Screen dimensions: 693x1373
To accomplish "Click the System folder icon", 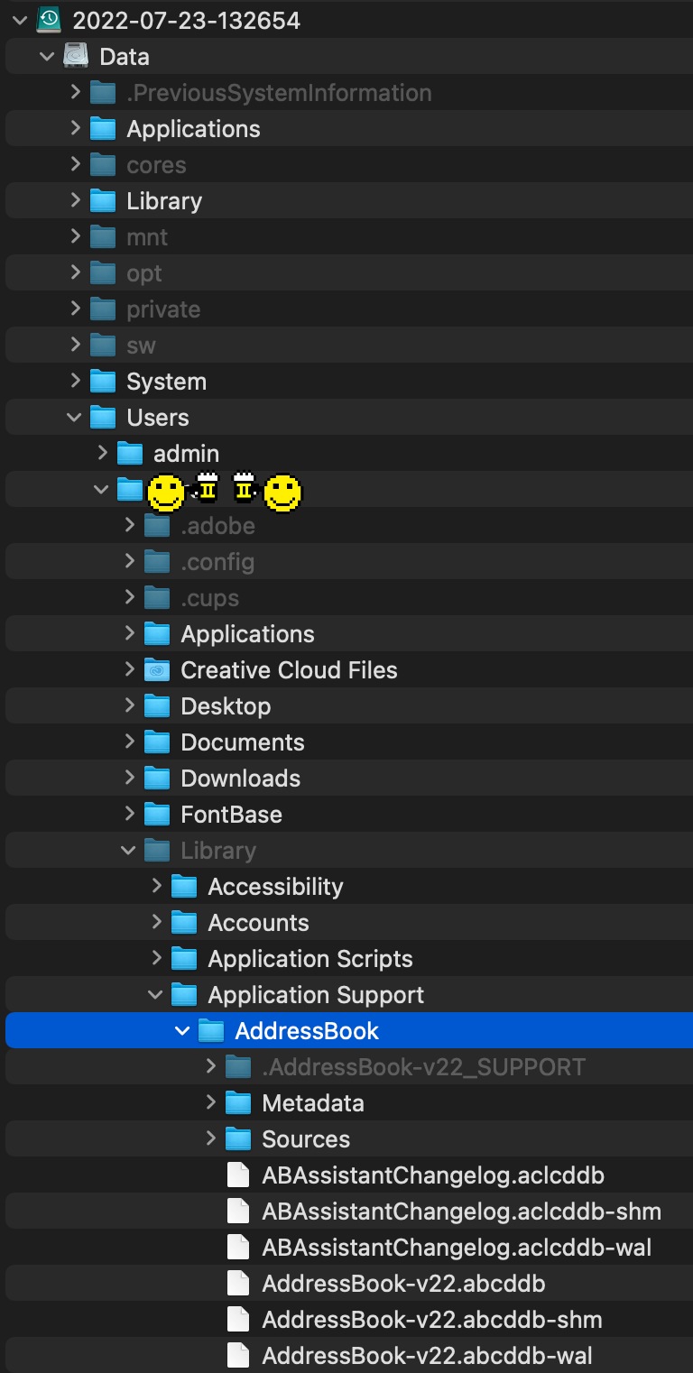I will point(103,381).
